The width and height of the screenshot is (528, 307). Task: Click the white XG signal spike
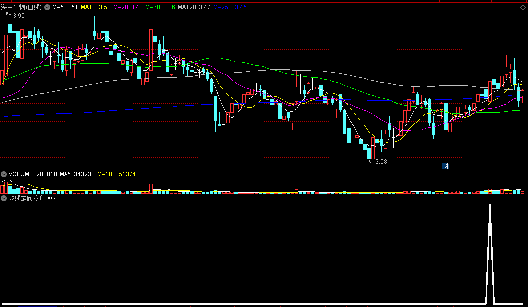coord(490,254)
